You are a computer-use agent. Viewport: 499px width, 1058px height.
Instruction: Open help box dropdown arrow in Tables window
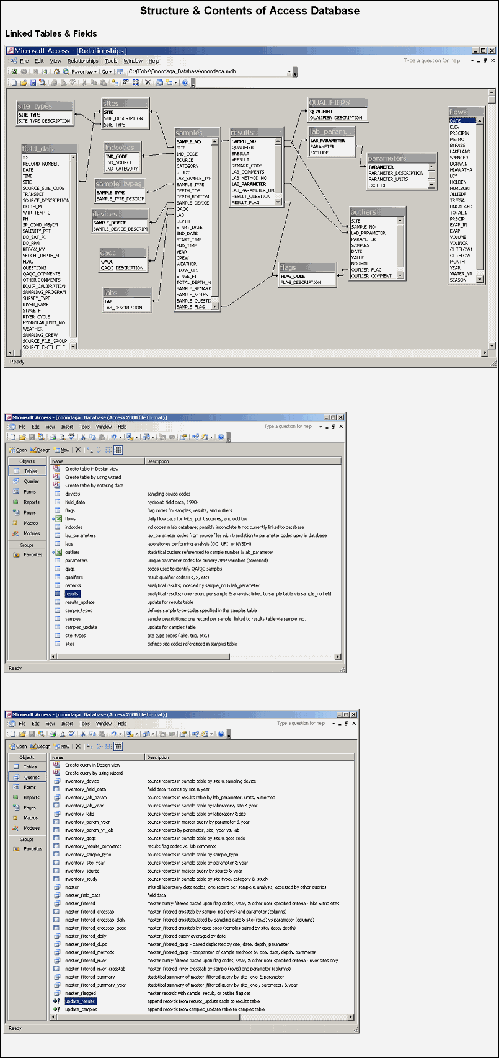tap(320, 427)
